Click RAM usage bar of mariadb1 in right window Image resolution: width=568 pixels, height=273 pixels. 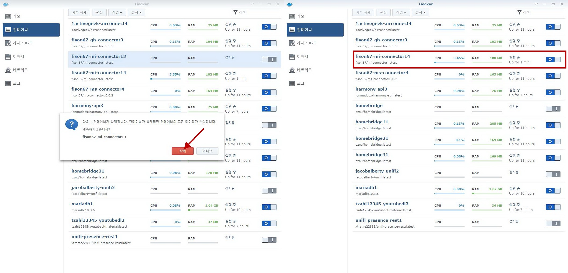(x=487, y=194)
